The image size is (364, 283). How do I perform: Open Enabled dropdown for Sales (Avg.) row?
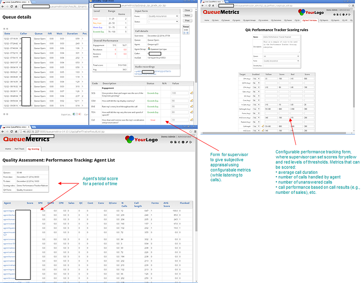tap(256, 92)
